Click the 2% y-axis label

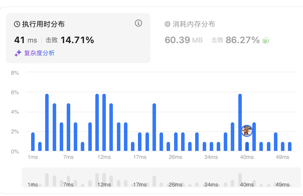pos(15,131)
